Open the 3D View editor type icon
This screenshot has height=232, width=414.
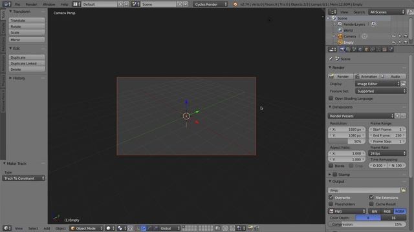(x=6, y=228)
